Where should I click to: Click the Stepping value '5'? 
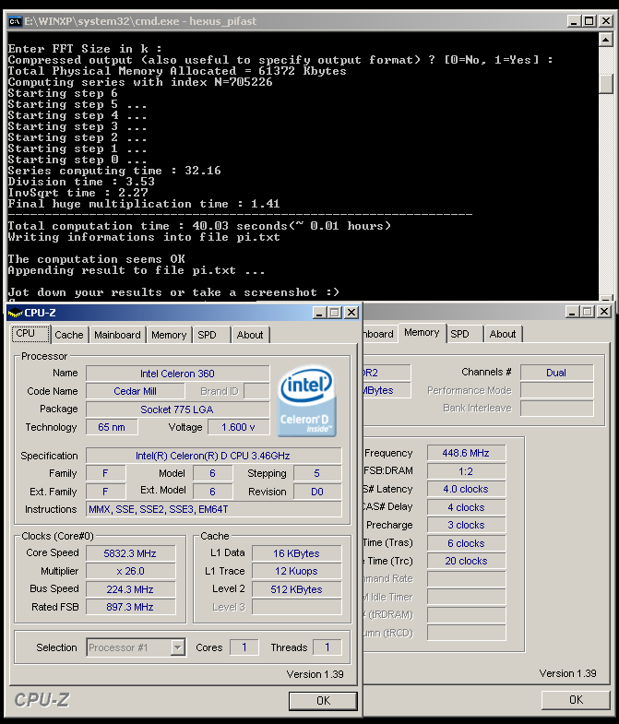click(317, 474)
